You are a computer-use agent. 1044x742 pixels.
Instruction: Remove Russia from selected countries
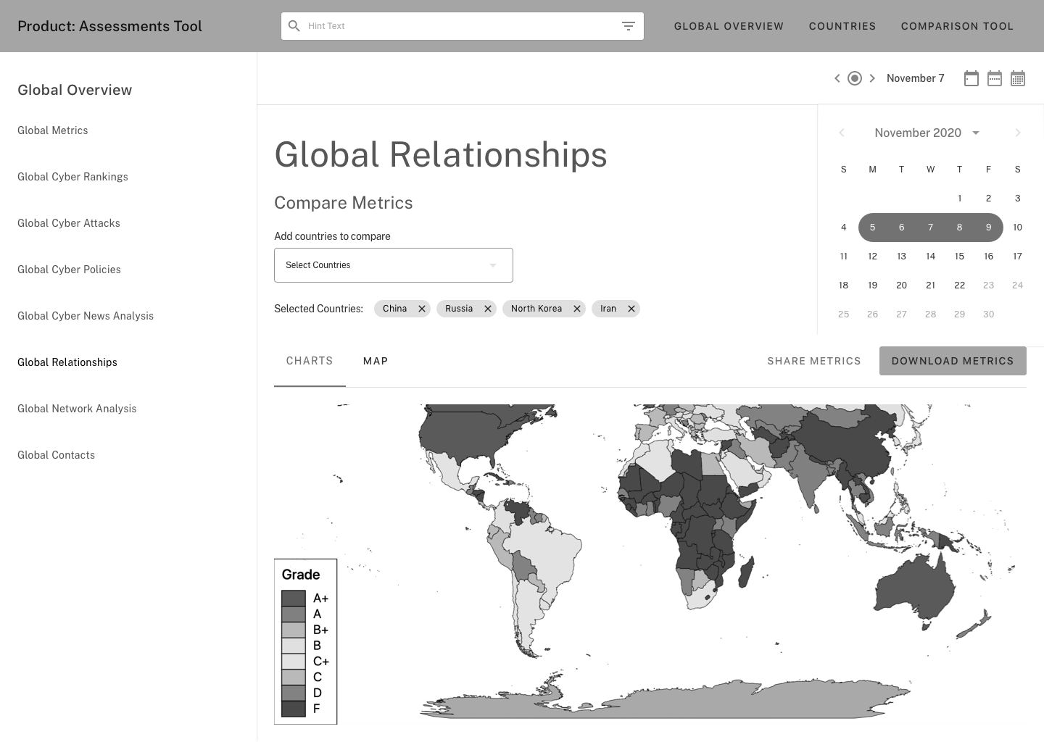click(487, 308)
